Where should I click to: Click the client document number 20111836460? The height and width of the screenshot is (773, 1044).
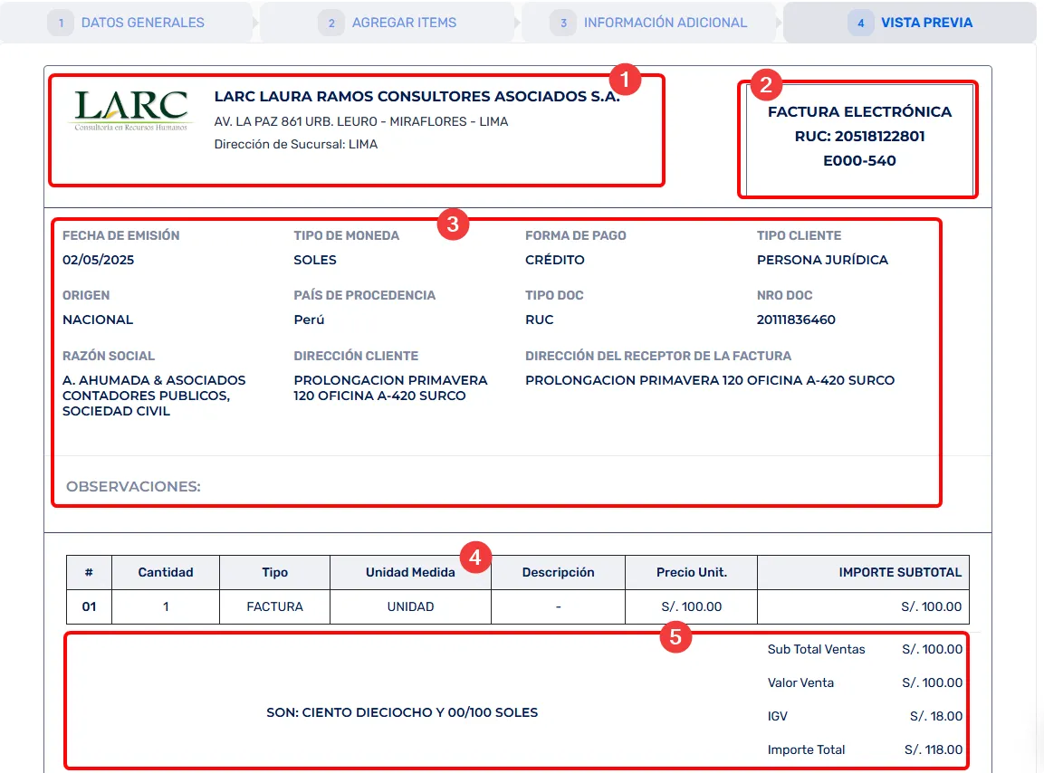pyautogui.click(x=796, y=320)
